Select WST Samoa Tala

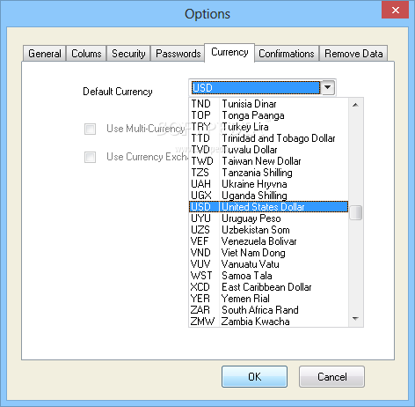[x=268, y=276]
